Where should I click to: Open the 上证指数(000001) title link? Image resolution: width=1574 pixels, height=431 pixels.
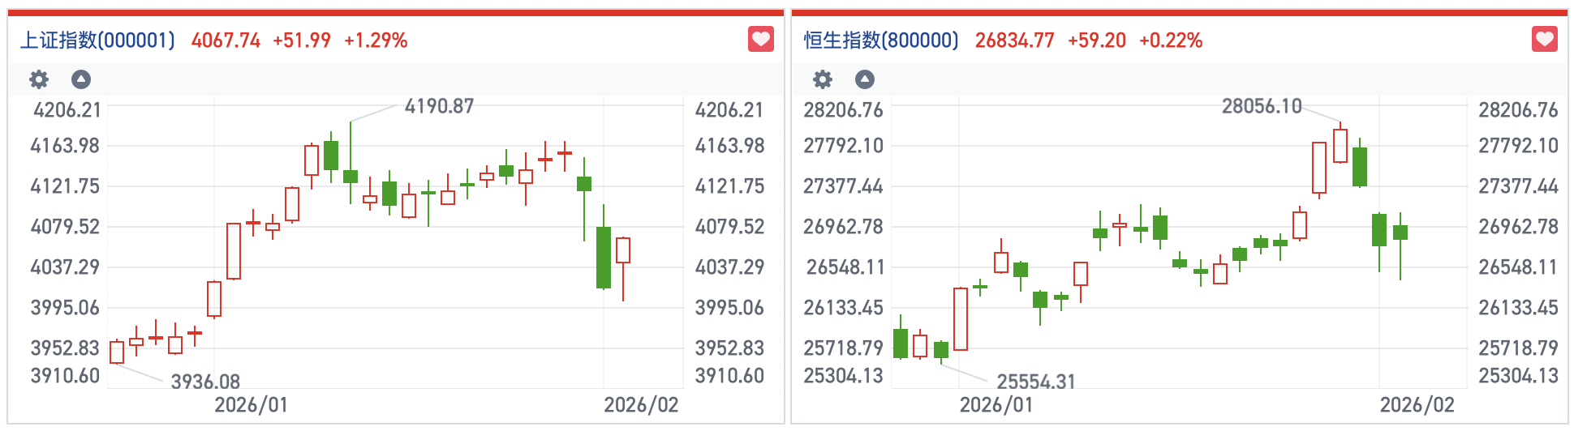(x=97, y=41)
